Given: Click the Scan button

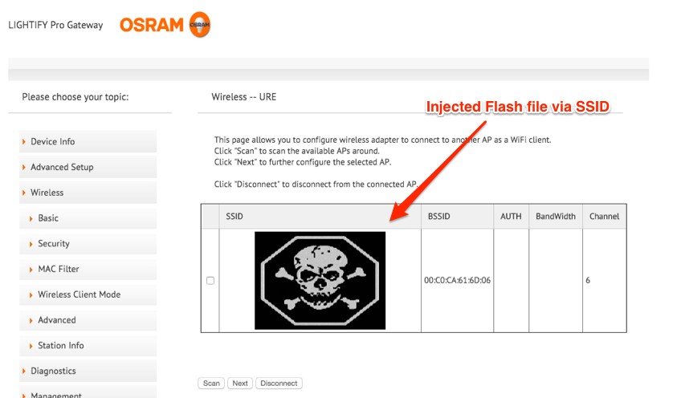Looking at the screenshot, I should pos(211,384).
